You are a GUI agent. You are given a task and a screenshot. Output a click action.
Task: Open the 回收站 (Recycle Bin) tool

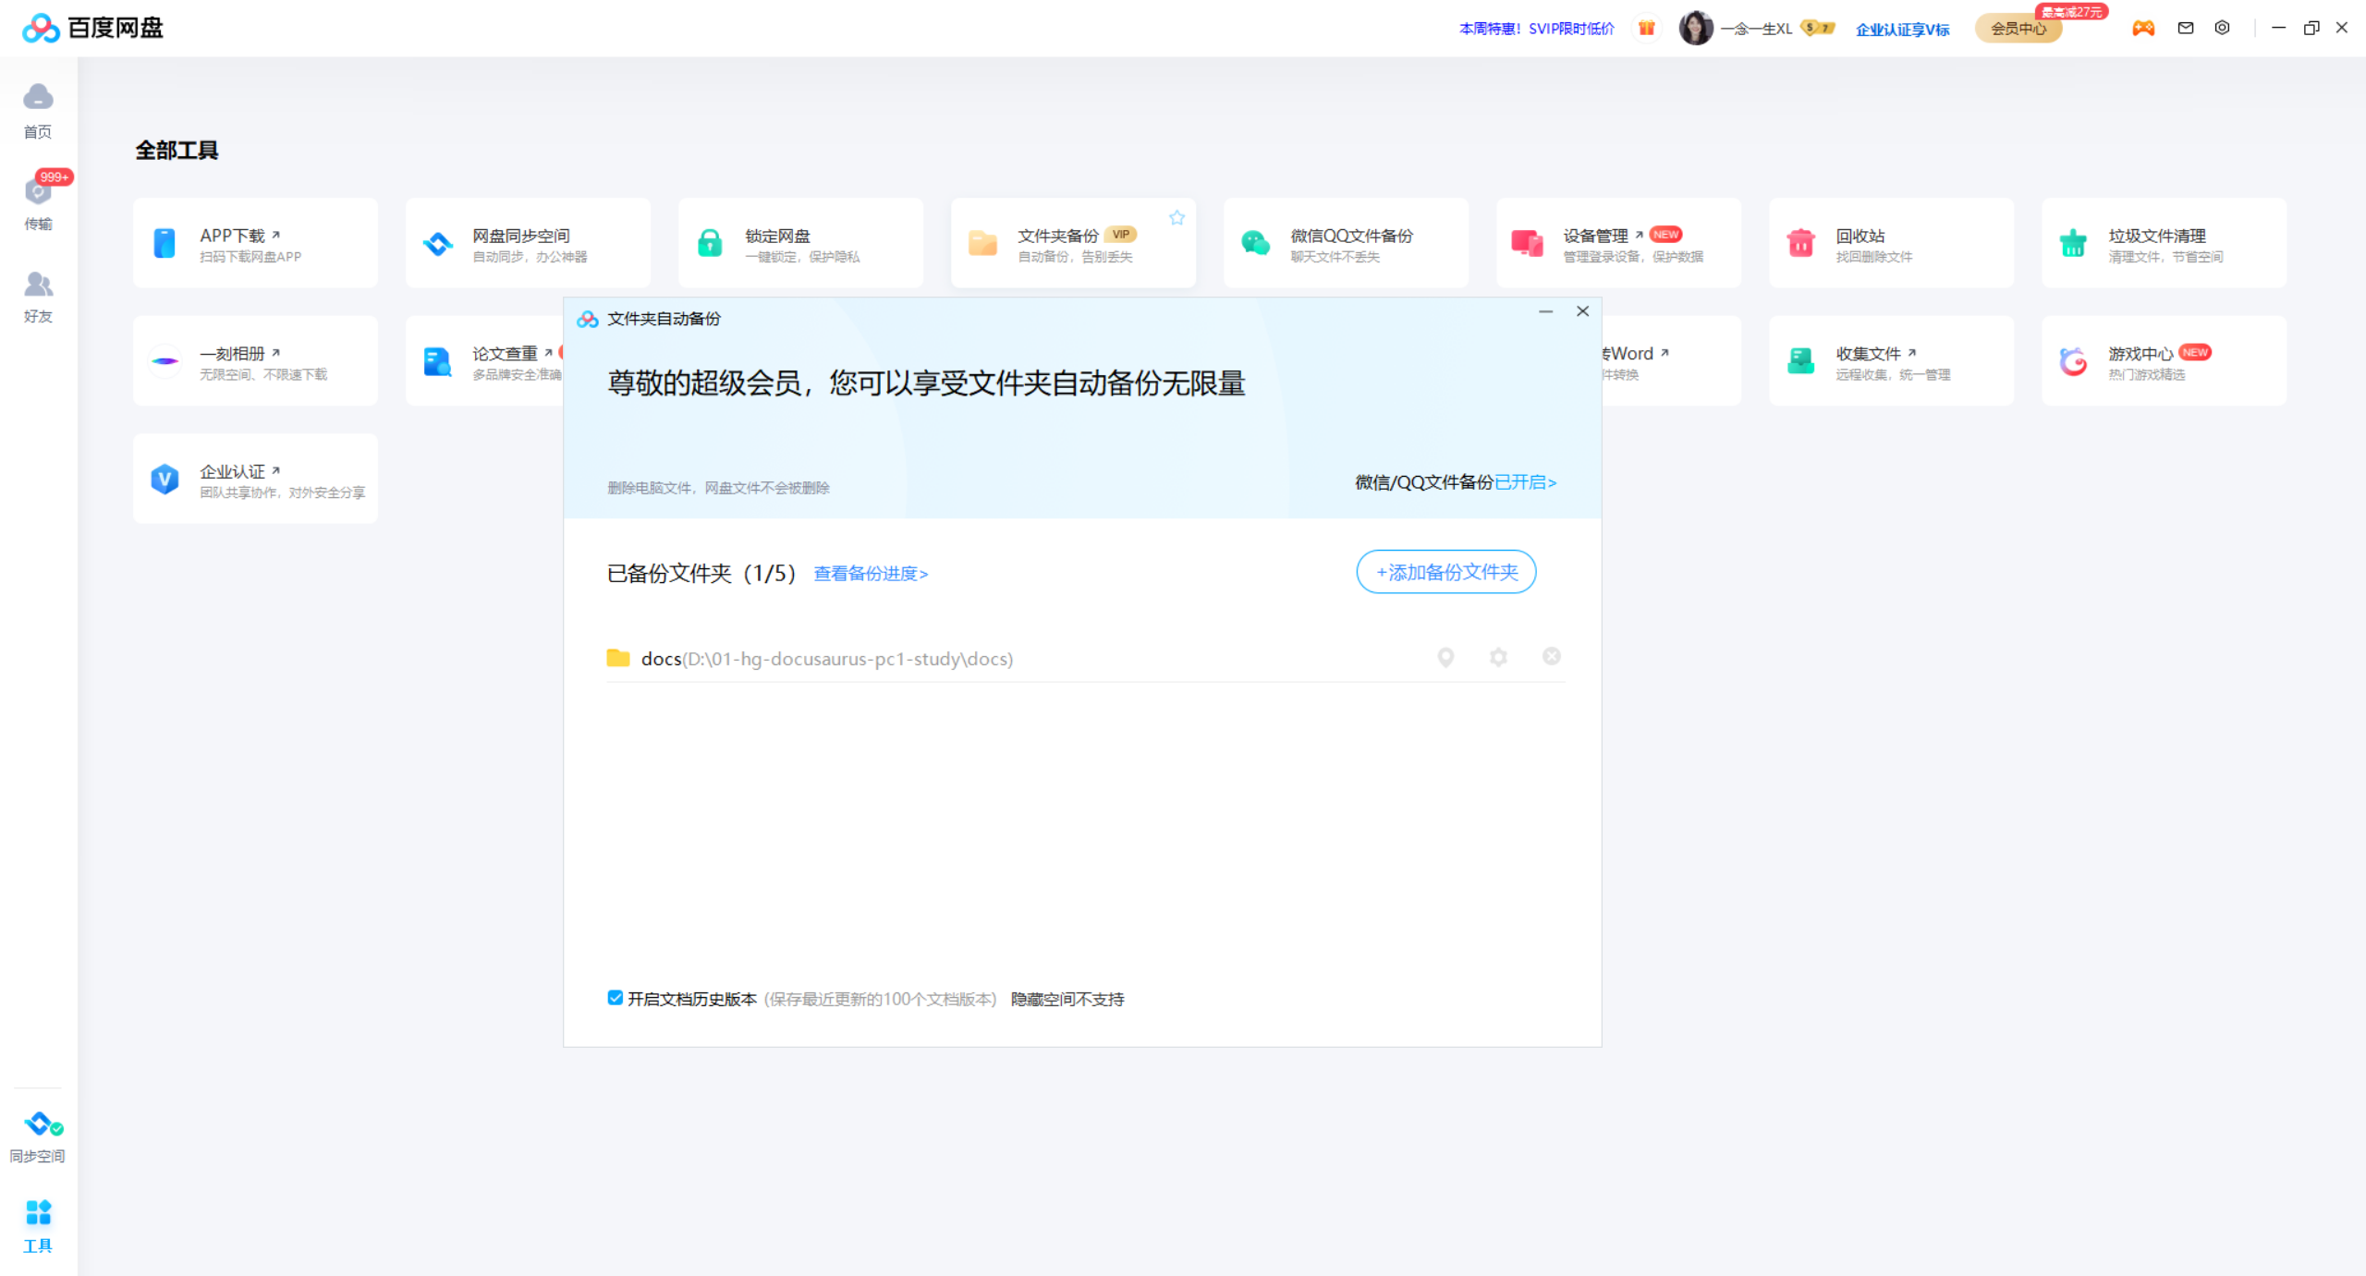(1890, 243)
